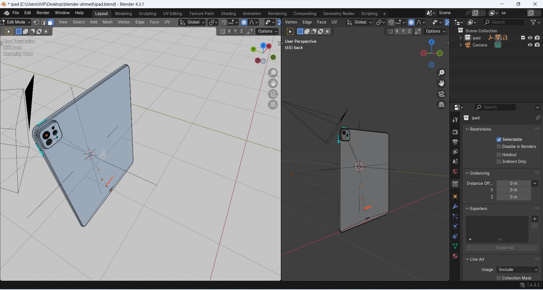Toggle ipad collection render camera icon

[x=538, y=38]
